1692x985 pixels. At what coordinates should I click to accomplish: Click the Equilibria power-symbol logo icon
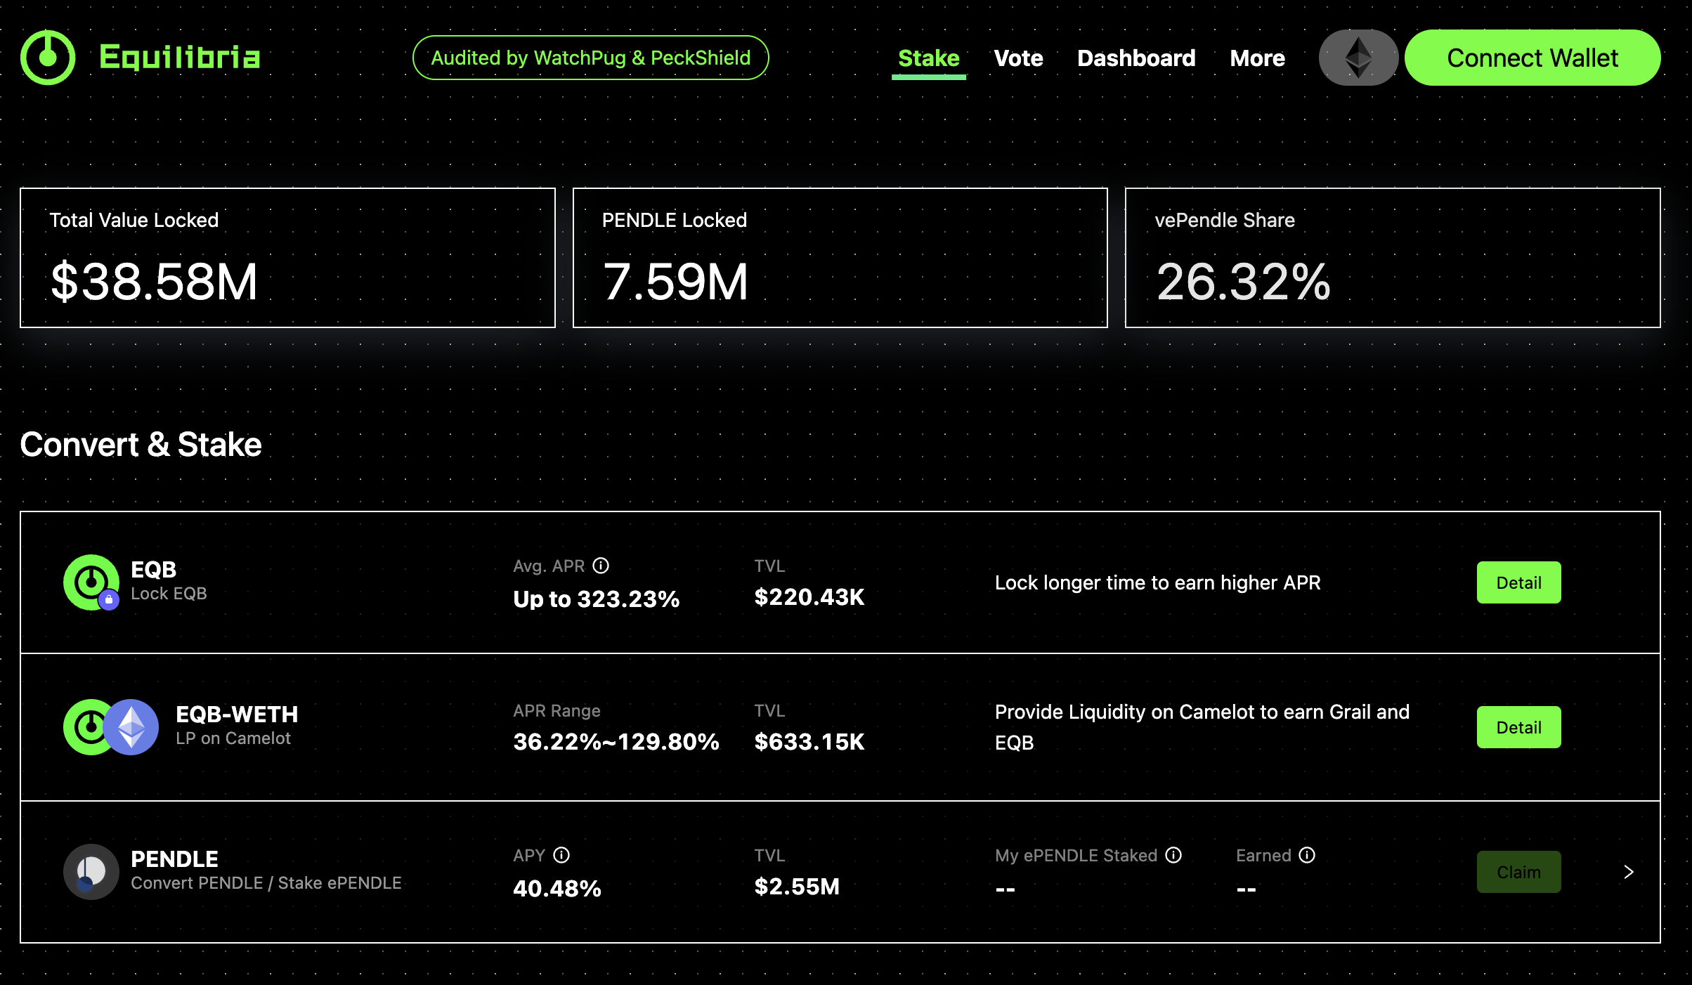tap(48, 58)
